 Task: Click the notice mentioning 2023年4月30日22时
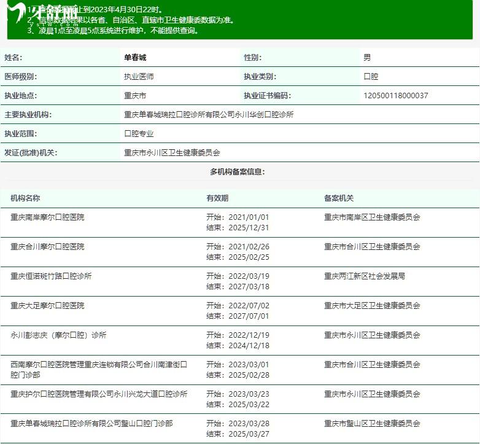click(x=96, y=9)
